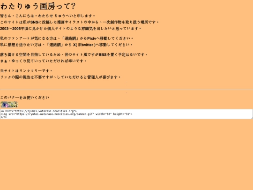Click the textarea resize handle corner
Screen dimensions: 253x190
point(252,118)
